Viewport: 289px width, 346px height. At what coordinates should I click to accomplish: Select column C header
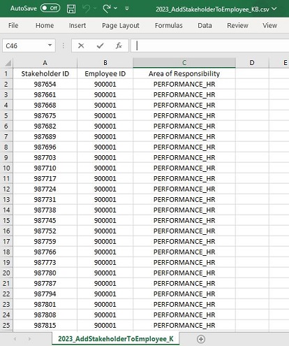184,63
